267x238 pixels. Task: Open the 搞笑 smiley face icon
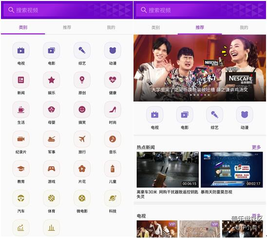click(82, 109)
